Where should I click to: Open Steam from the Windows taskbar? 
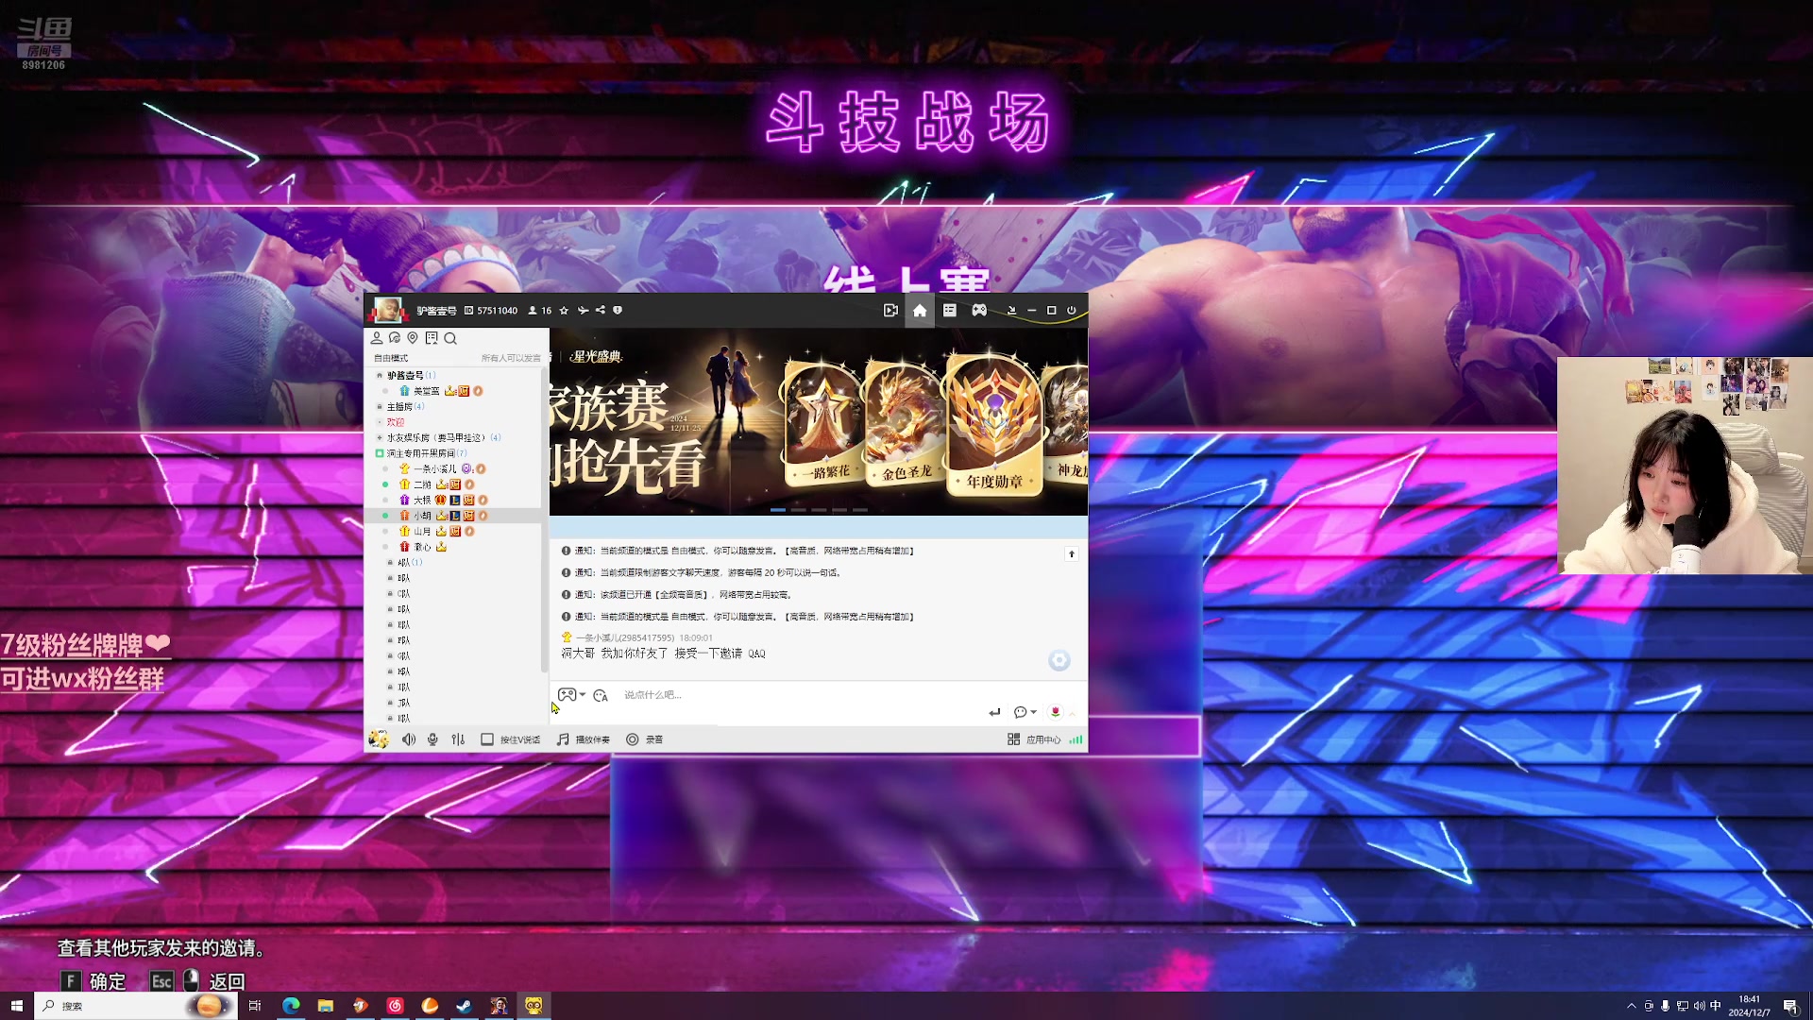pos(465,1006)
